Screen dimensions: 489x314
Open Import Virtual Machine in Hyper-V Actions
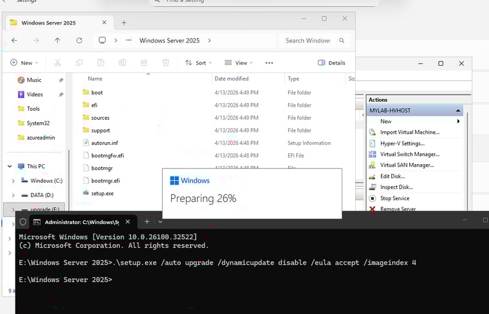(x=410, y=132)
